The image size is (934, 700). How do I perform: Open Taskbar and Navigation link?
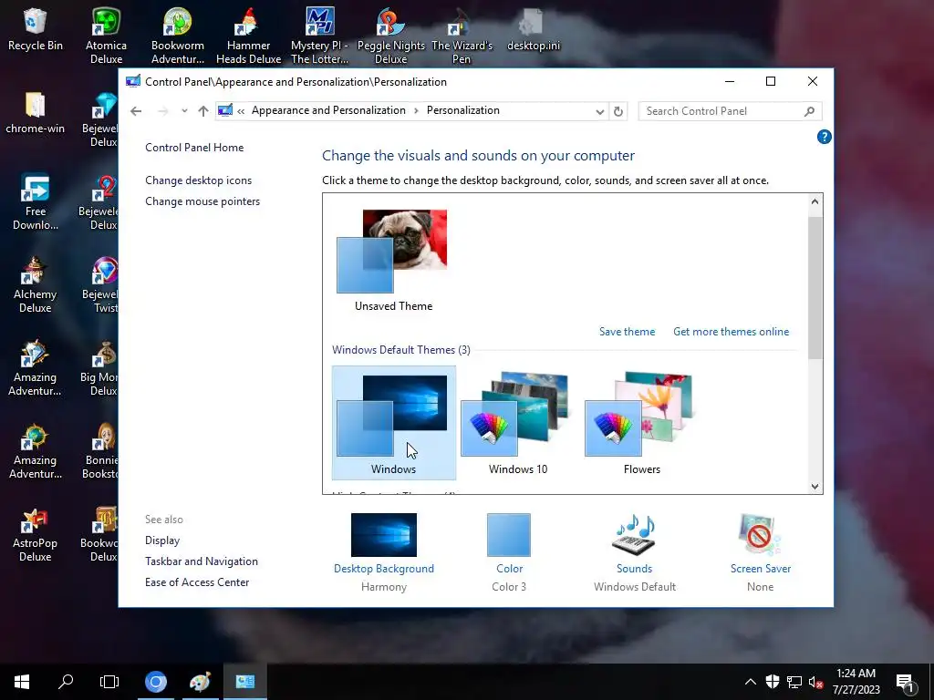coord(202,561)
